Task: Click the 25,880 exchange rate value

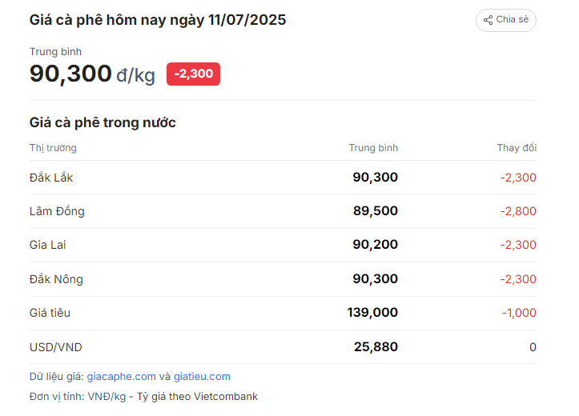Action: (x=376, y=347)
